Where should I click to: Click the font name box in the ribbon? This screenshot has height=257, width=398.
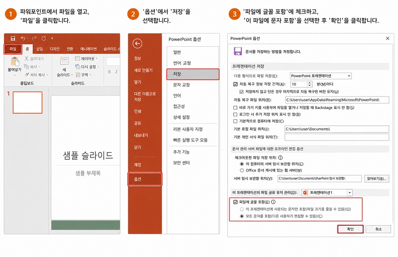(x=113, y=62)
